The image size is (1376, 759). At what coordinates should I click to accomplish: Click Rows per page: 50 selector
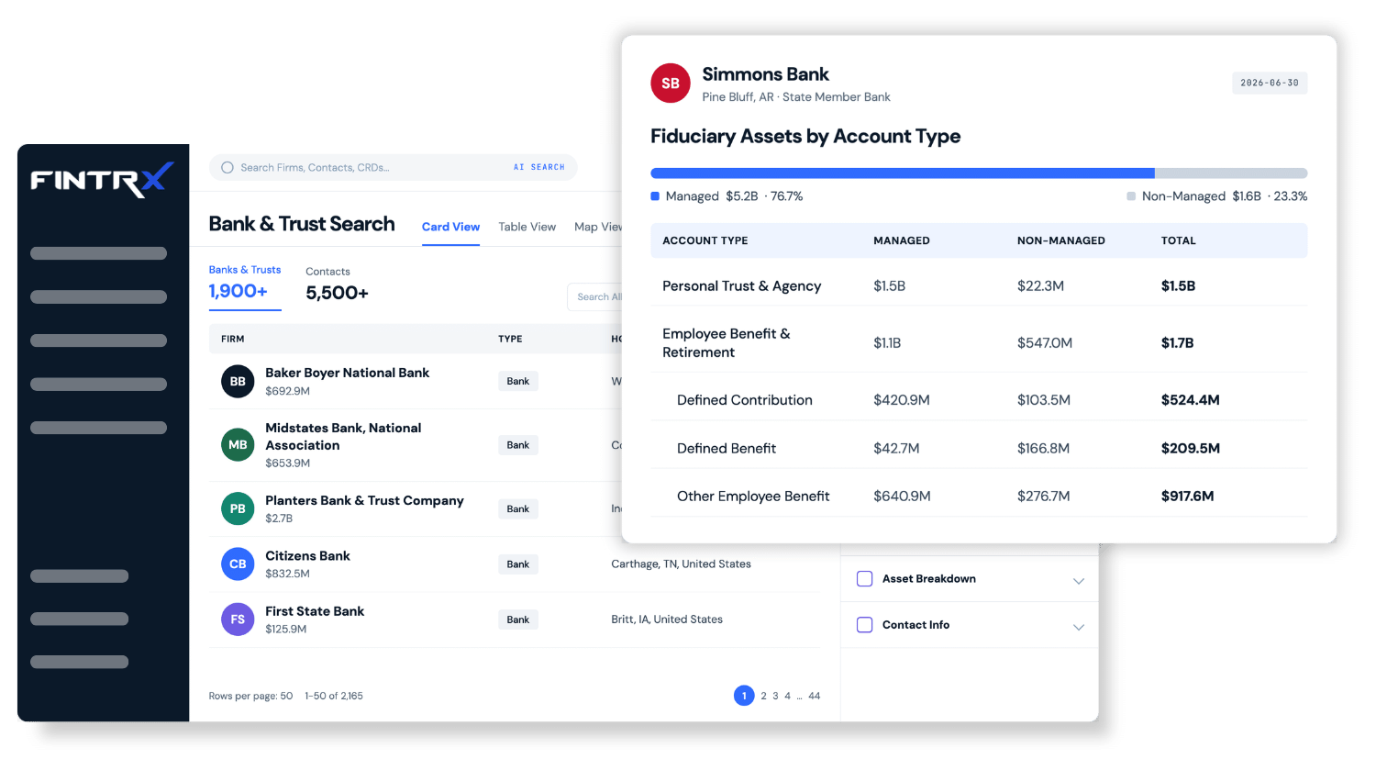(250, 697)
